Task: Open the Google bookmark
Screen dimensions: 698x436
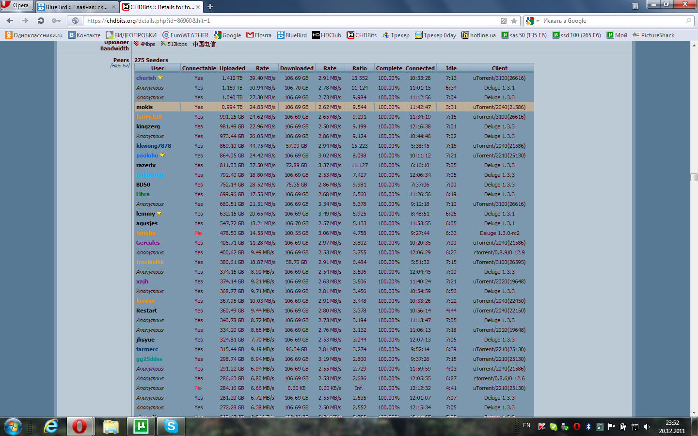Action: pos(227,35)
